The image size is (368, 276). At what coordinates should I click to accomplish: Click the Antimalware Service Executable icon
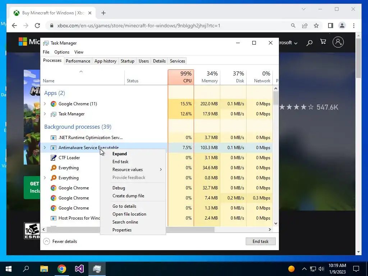[54, 148]
